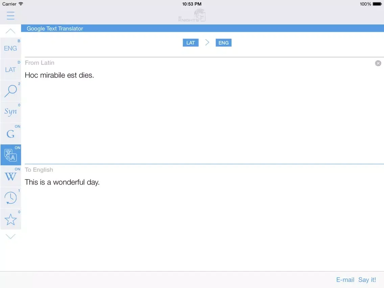Clear the Latin input text
Image resolution: width=384 pixels, height=288 pixels.
(x=378, y=63)
